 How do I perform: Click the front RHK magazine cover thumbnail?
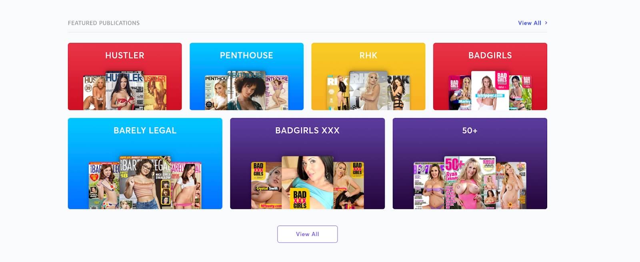(x=368, y=91)
